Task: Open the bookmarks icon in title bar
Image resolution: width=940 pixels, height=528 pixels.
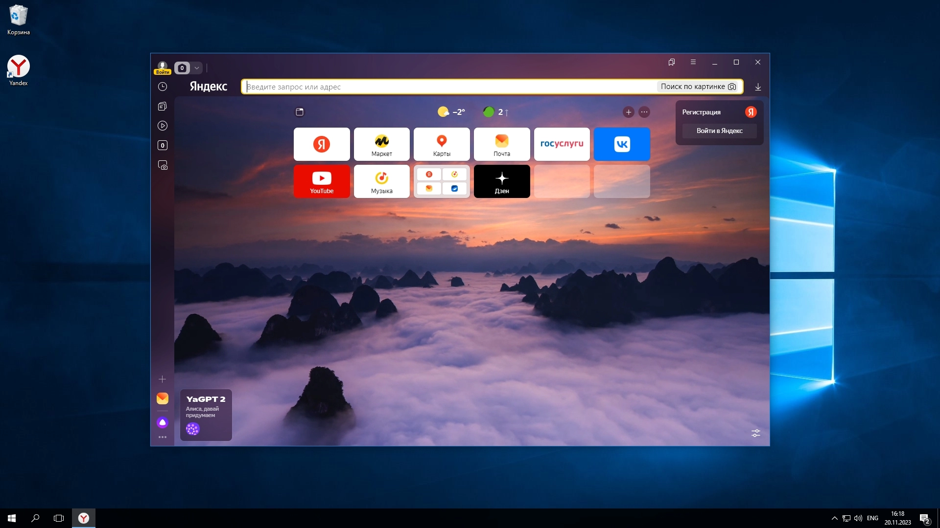Action: tap(672, 62)
